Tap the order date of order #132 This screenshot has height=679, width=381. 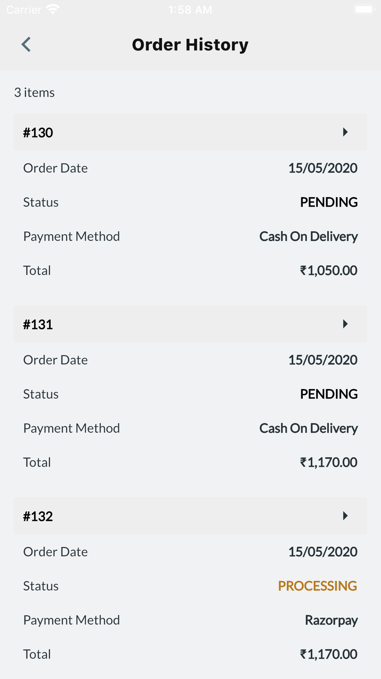[x=323, y=551]
